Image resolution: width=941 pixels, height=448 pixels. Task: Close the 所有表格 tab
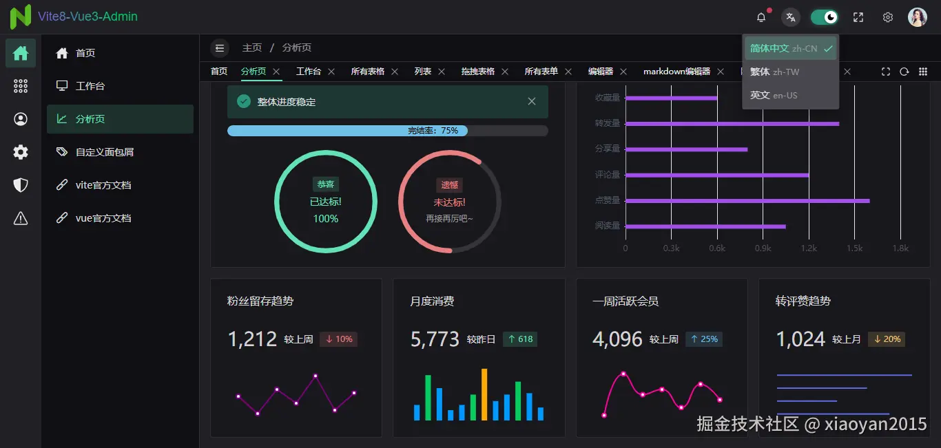pyautogui.click(x=395, y=72)
